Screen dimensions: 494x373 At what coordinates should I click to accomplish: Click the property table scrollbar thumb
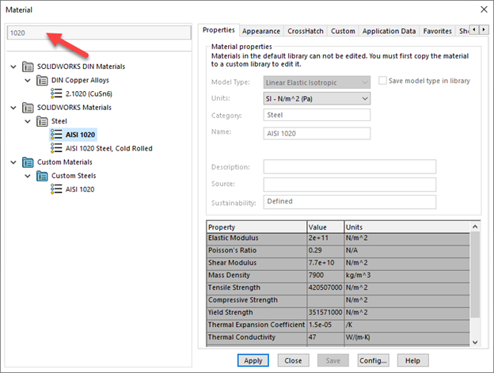click(475, 275)
